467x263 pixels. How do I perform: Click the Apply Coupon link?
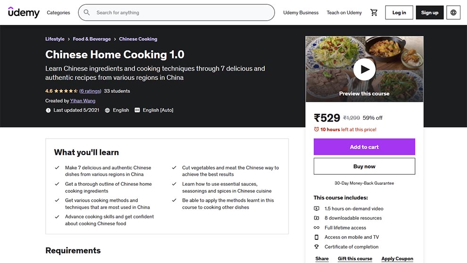tap(397, 259)
